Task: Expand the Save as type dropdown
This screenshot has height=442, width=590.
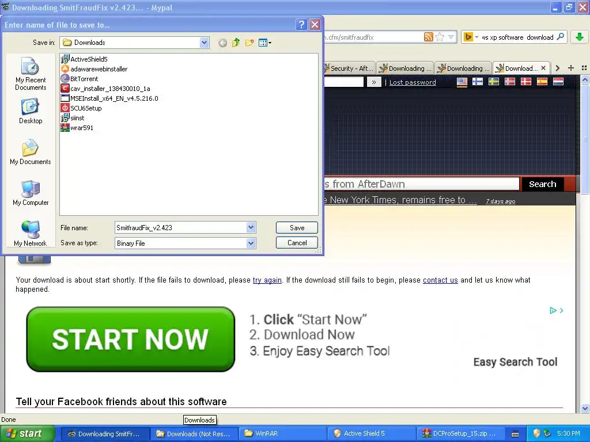Action: tap(251, 243)
